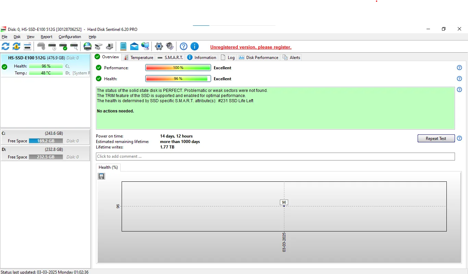Click the blue Refresh arrows toolbar icon
The image size is (468, 274).
pyautogui.click(x=5, y=46)
